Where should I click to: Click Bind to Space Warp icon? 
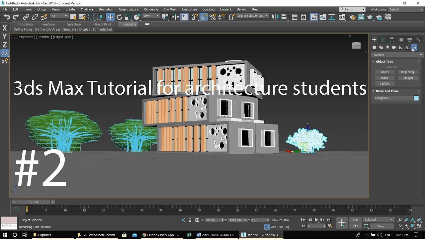pyautogui.click(x=44, y=17)
